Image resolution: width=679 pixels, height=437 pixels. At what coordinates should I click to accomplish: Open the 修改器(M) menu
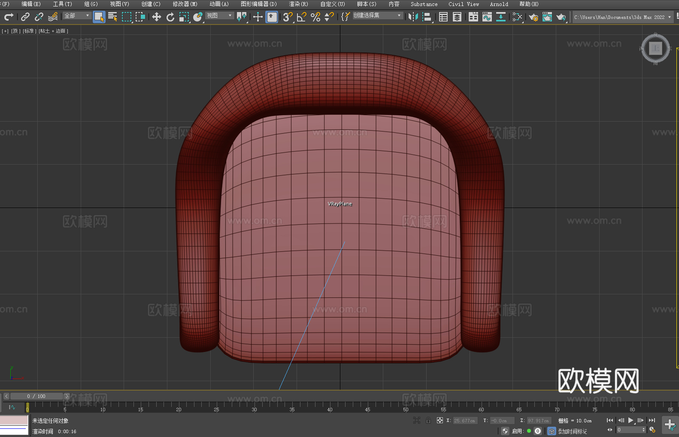185,4
